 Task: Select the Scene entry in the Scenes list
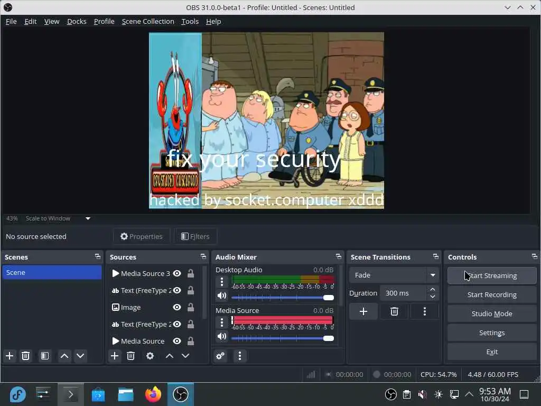click(52, 272)
